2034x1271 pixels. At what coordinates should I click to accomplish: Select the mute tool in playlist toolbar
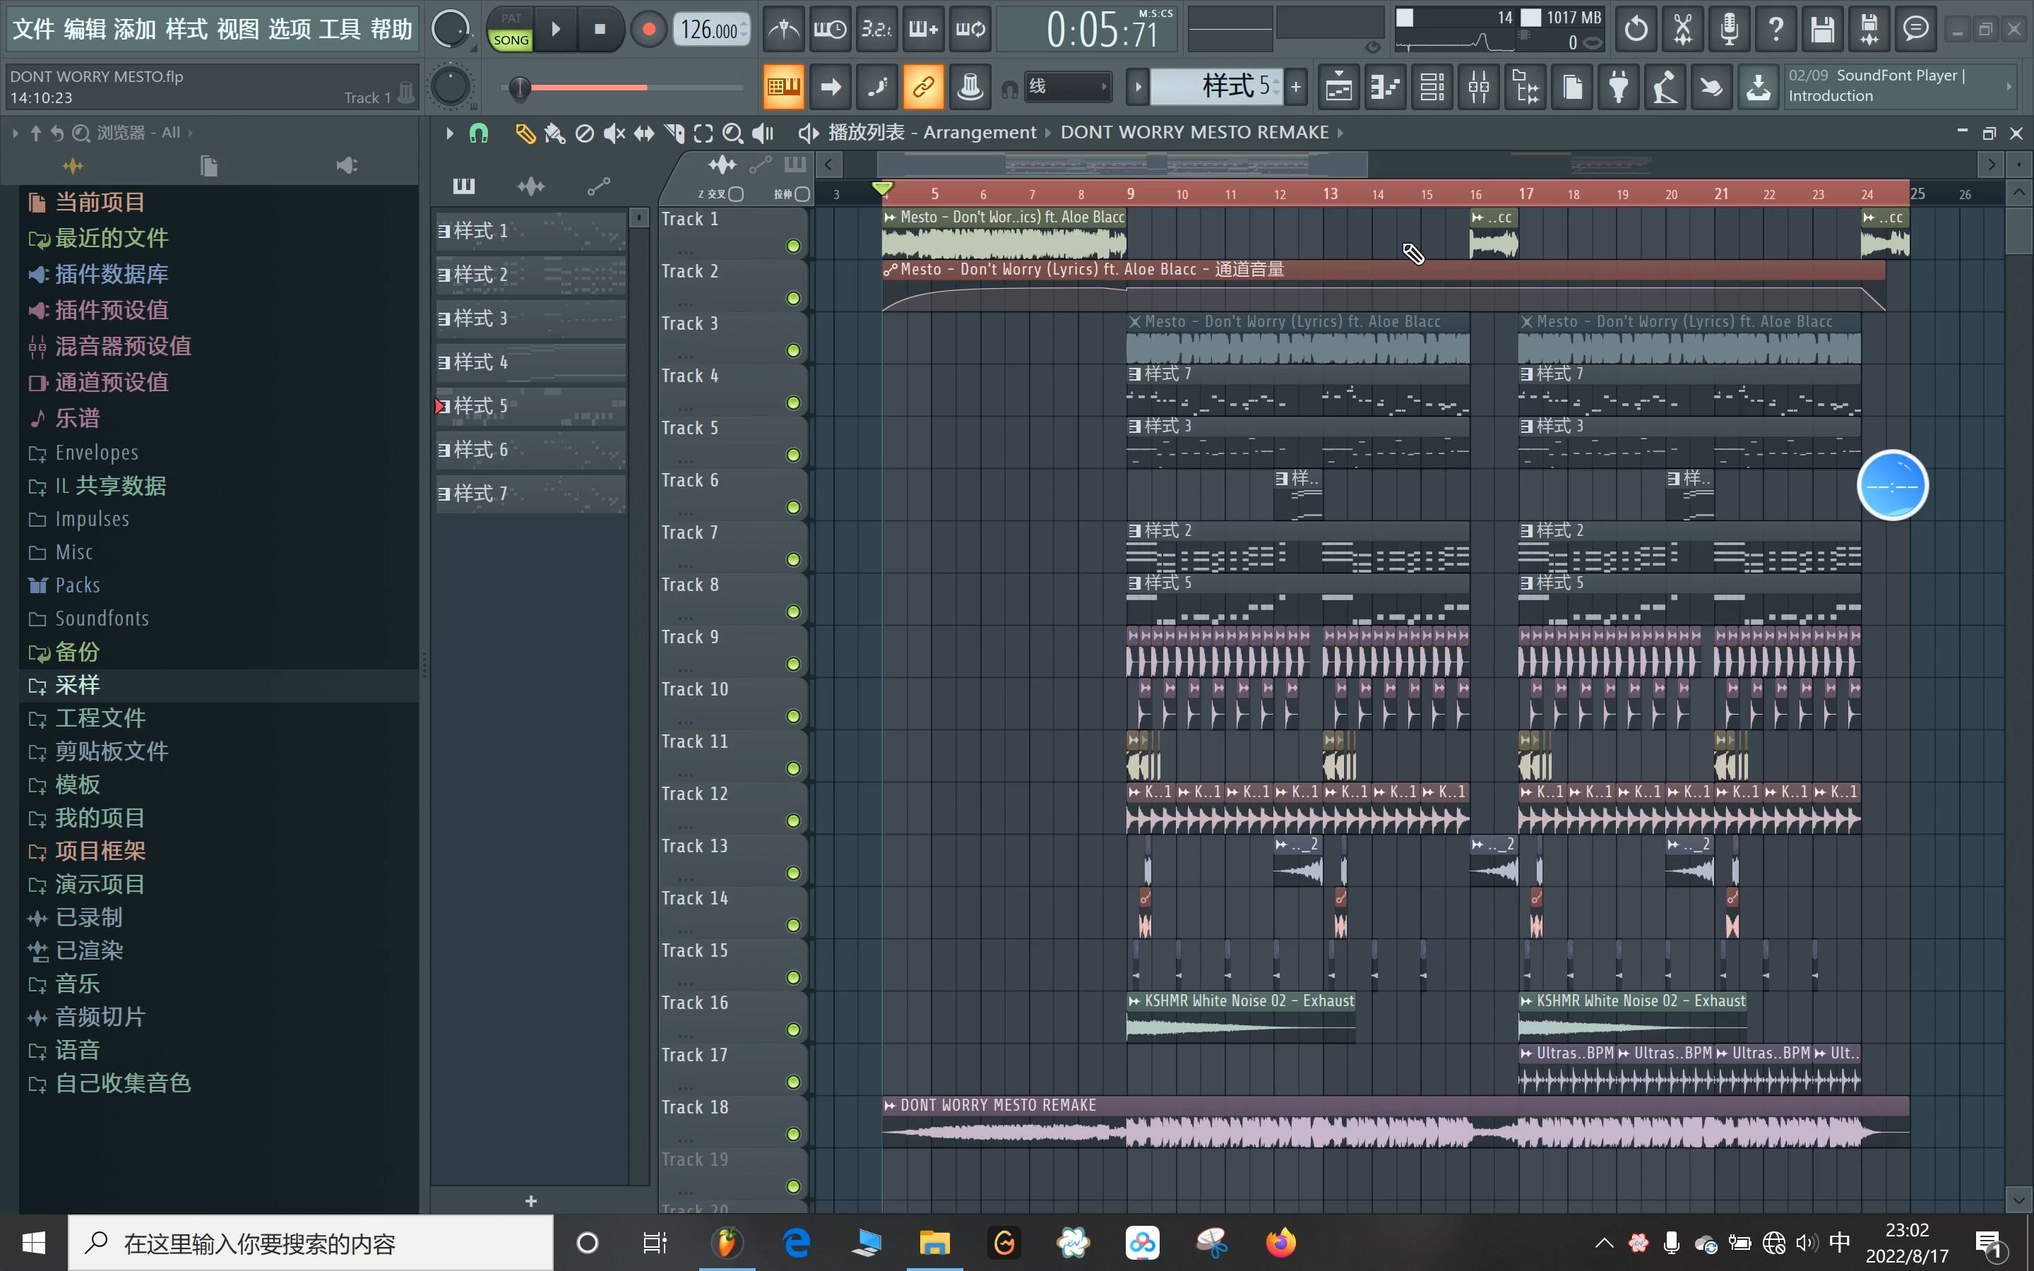tap(614, 133)
